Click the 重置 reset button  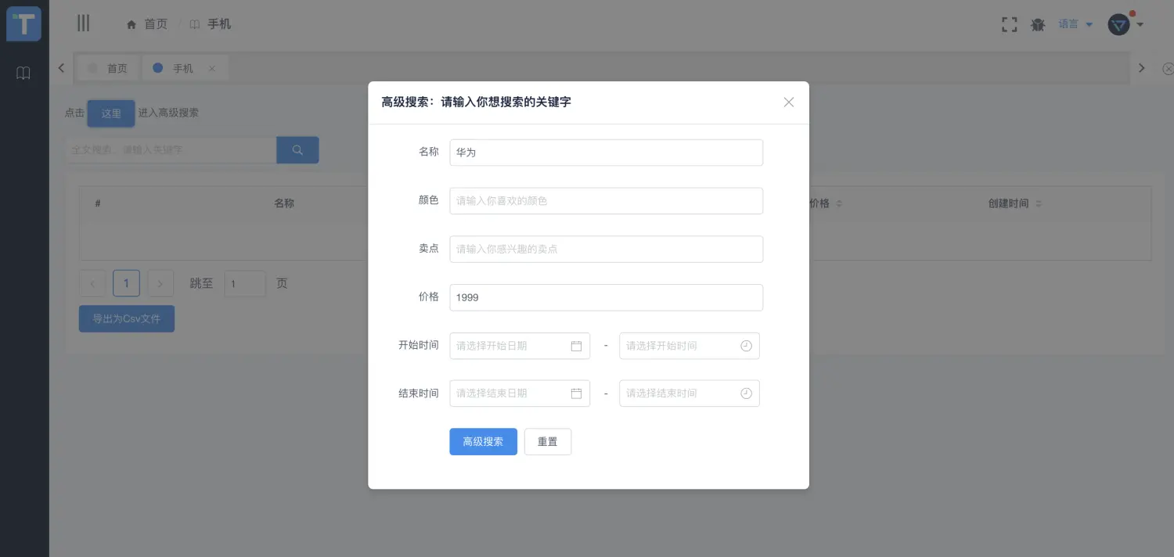click(x=548, y=442)
